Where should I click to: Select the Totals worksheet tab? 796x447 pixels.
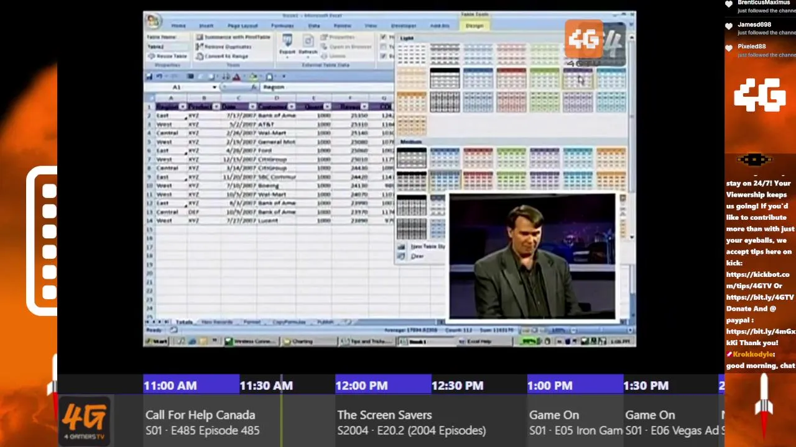pos(184,322)
